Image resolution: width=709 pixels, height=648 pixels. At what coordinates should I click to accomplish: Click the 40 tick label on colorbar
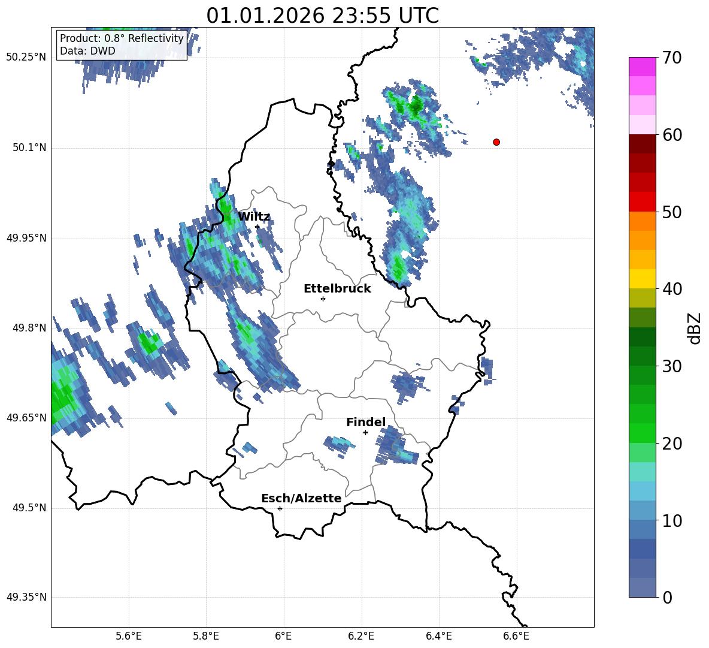click(672, 289)
